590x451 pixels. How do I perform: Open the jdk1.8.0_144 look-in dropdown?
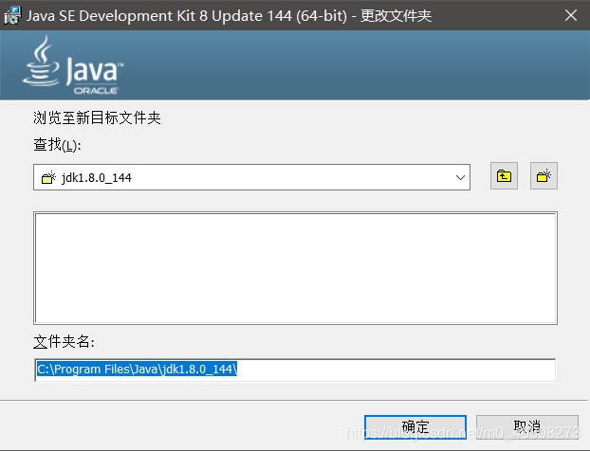251,177
